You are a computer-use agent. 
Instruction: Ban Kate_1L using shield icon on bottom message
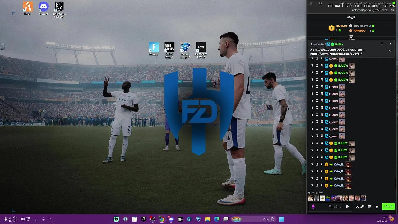pos(322,185)
